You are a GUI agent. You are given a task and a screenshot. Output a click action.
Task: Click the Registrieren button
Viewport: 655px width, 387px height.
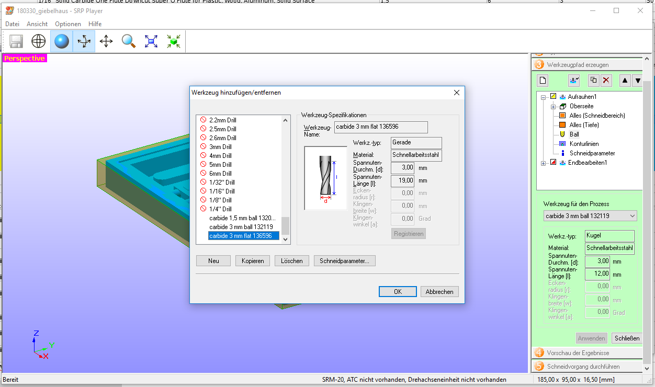pos(409,234)
